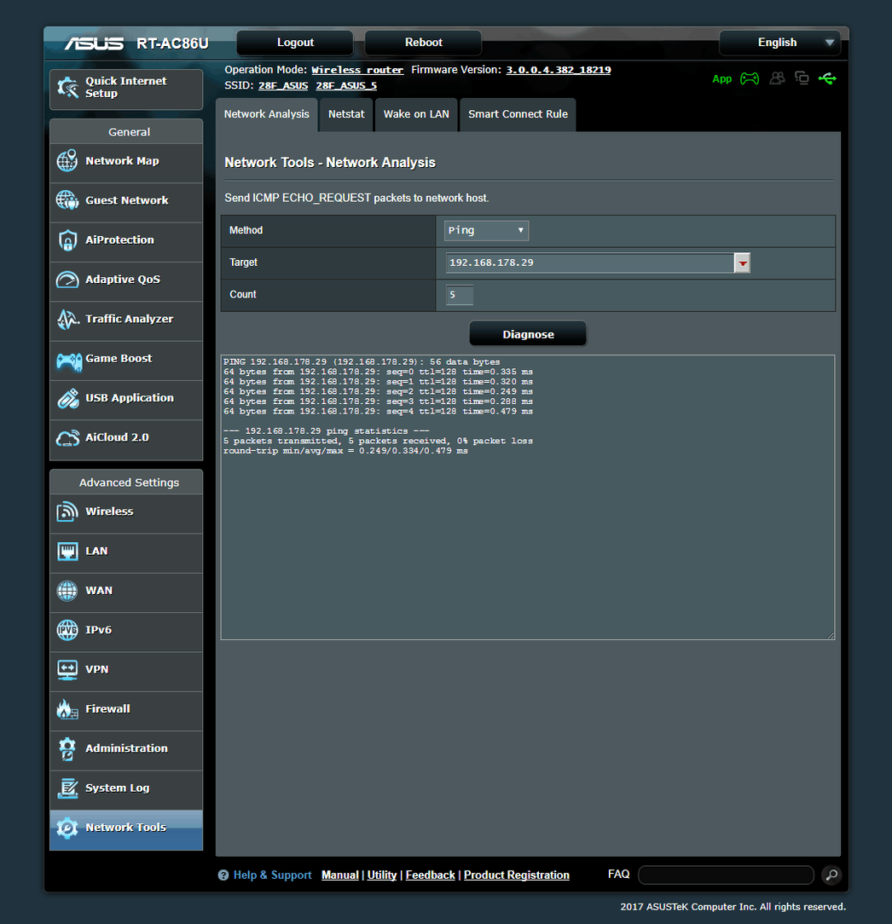892x924 pixels.
Task: Click the LAN port icon
Action: [68, 552]
